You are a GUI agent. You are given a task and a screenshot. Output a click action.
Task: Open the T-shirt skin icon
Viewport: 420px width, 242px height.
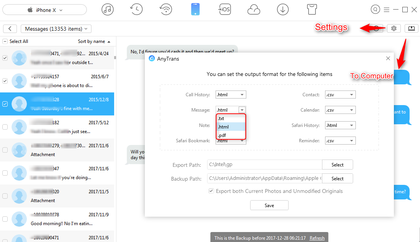(x=312, y=10)
